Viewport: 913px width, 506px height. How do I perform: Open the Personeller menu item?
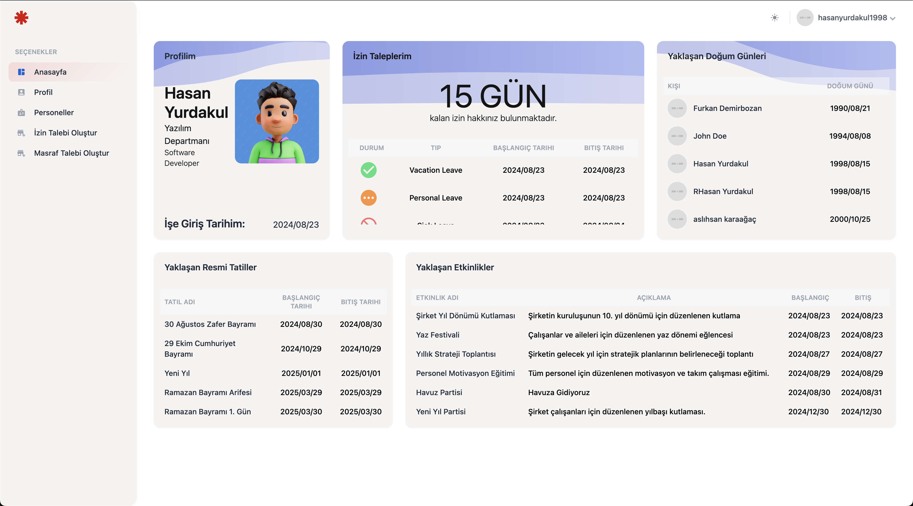click(x=54, y=113)
